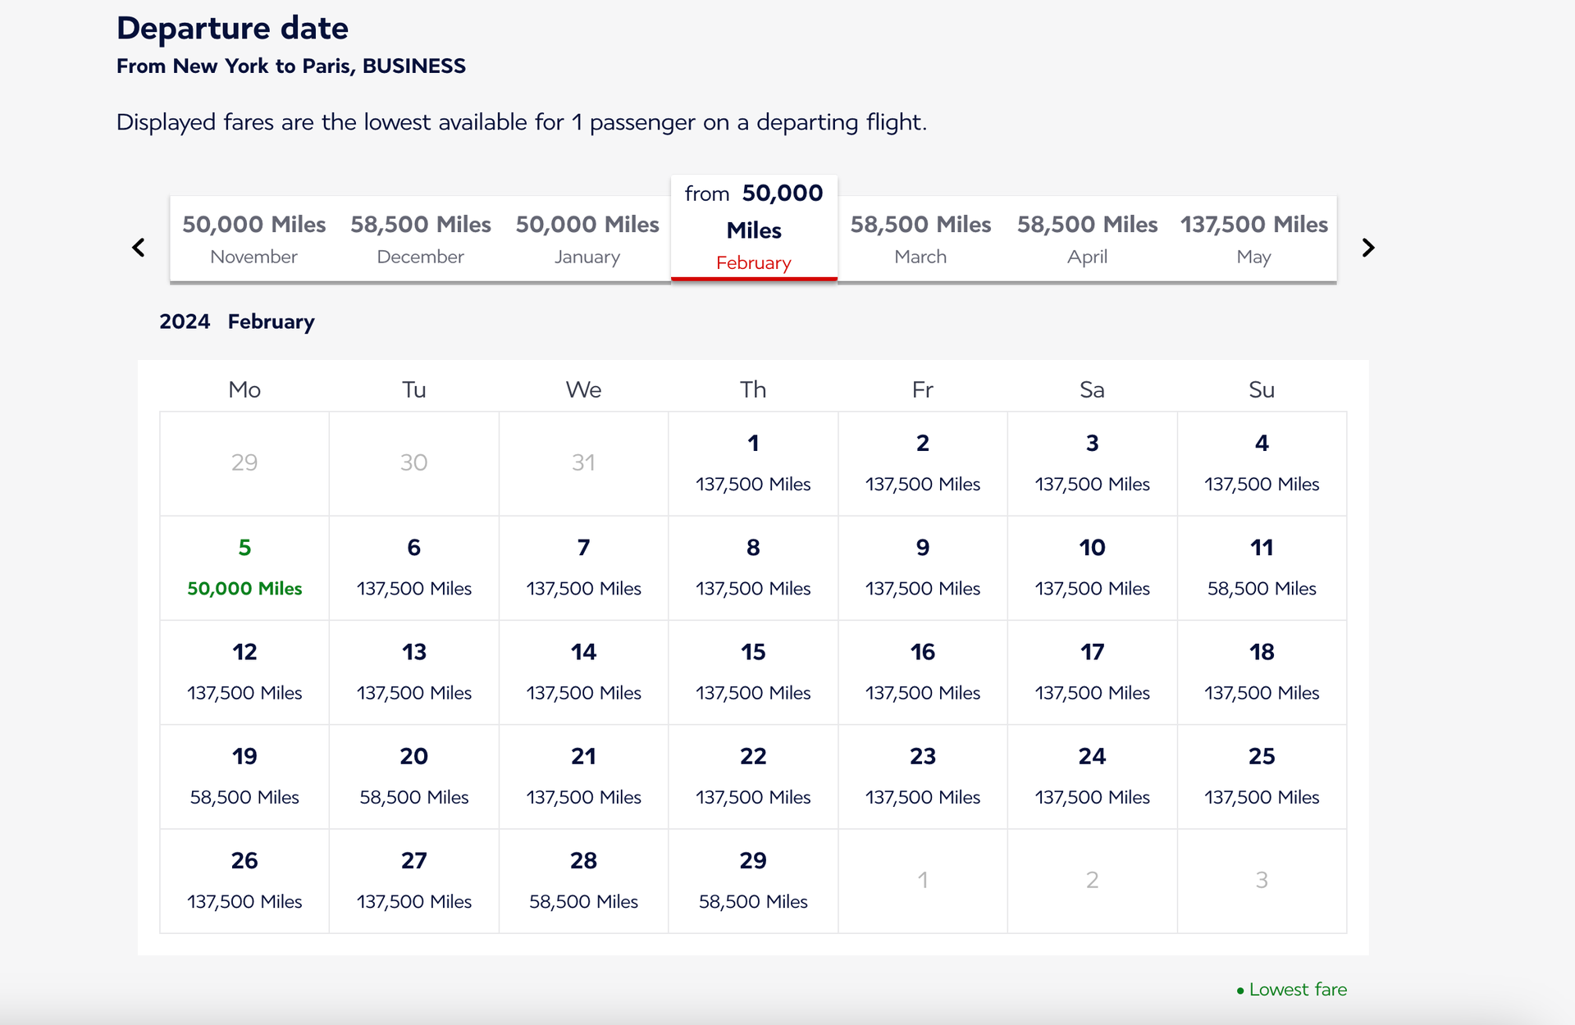
Task: Select the December 58,500 Miles tab
Action: (420, 239)
